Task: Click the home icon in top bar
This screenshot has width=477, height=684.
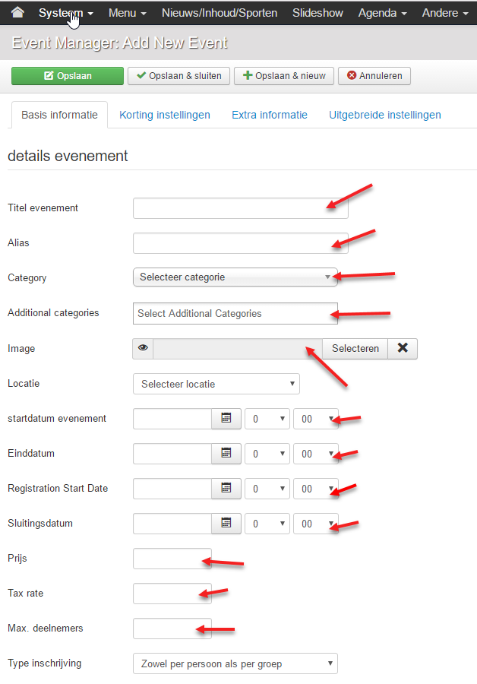Action: (17, 12)
